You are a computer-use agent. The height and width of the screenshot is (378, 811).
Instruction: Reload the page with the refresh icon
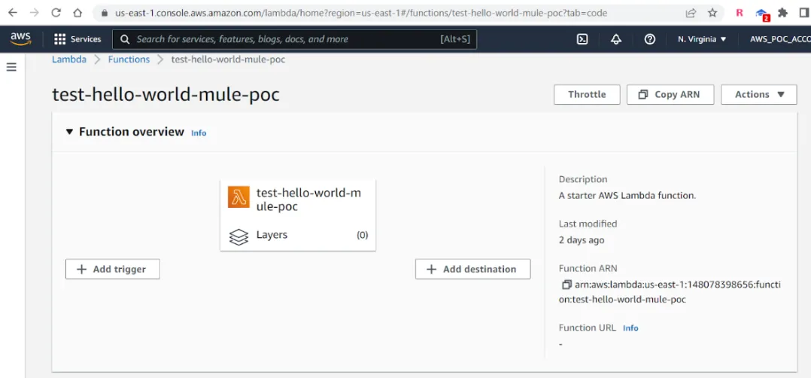[x=56, y=13]
